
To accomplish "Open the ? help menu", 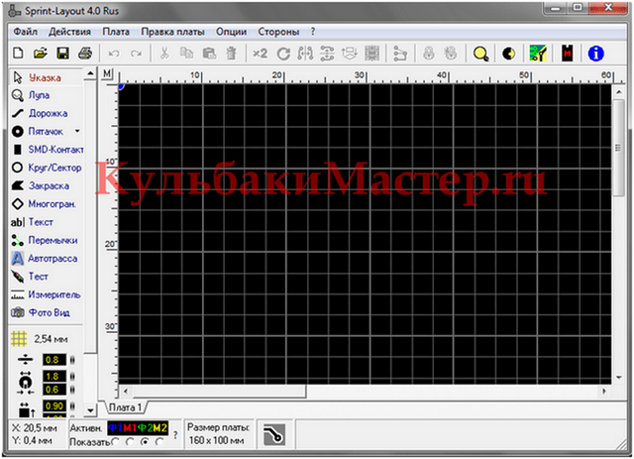I will [x=313, y=32].
